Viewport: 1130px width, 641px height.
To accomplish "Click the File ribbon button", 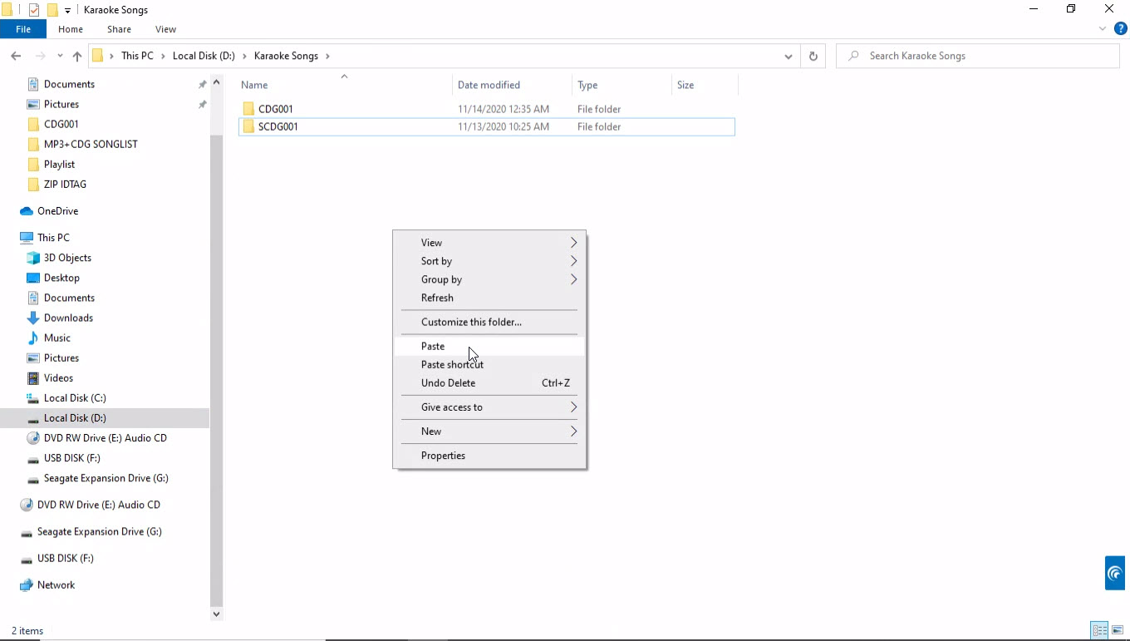I will [x=23, y=29].
